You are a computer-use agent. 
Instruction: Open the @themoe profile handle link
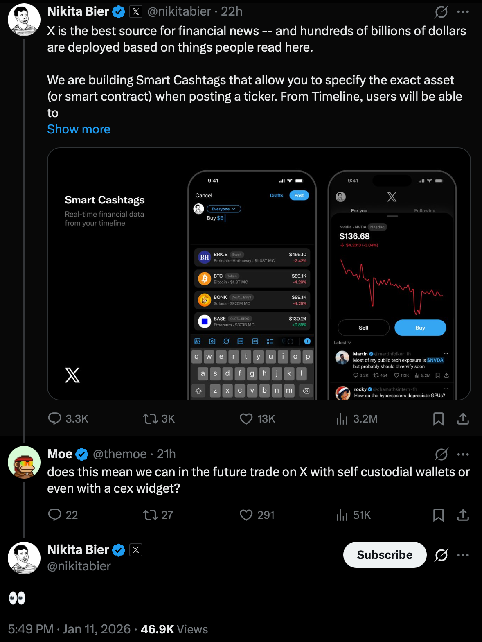tap(119, 454)
